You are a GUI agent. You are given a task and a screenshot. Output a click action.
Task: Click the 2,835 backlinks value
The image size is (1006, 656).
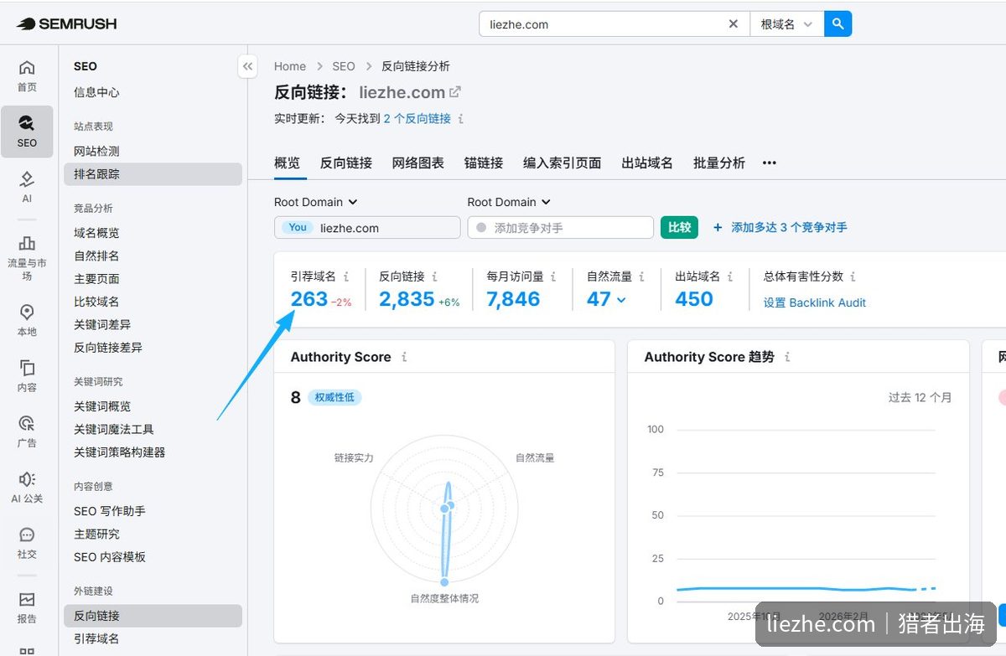point(407,299)
